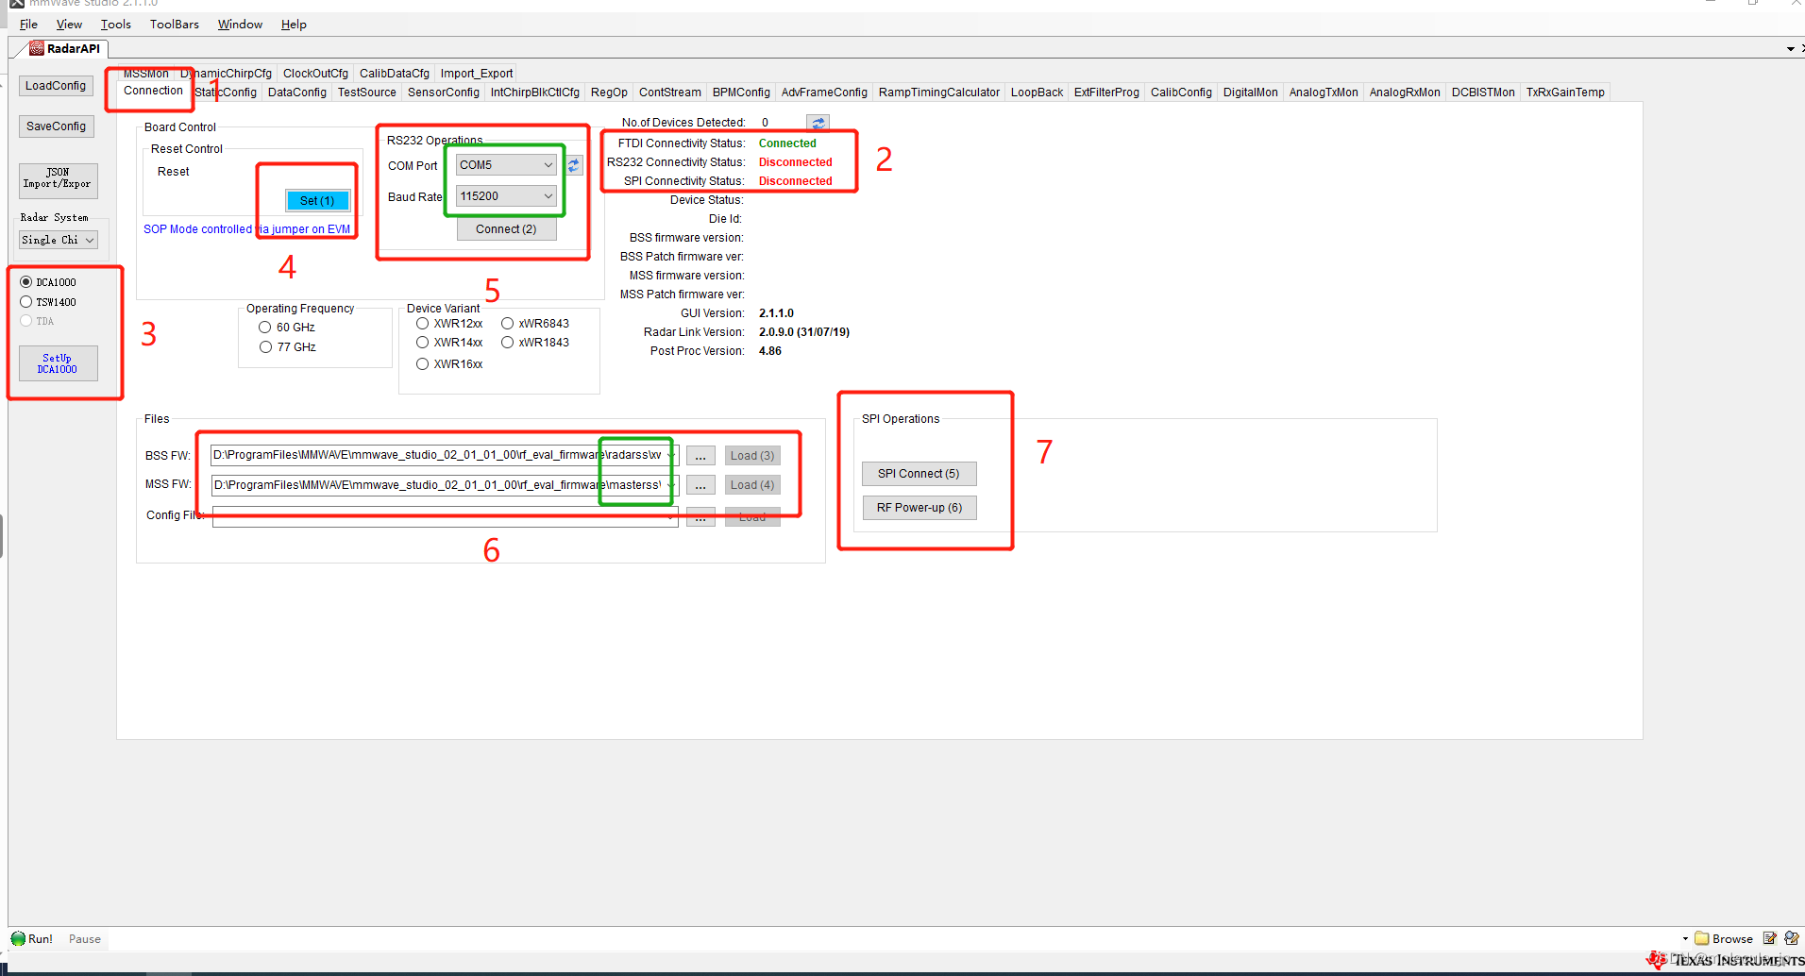
Task: Open the File menu
Action: (29, 25)
